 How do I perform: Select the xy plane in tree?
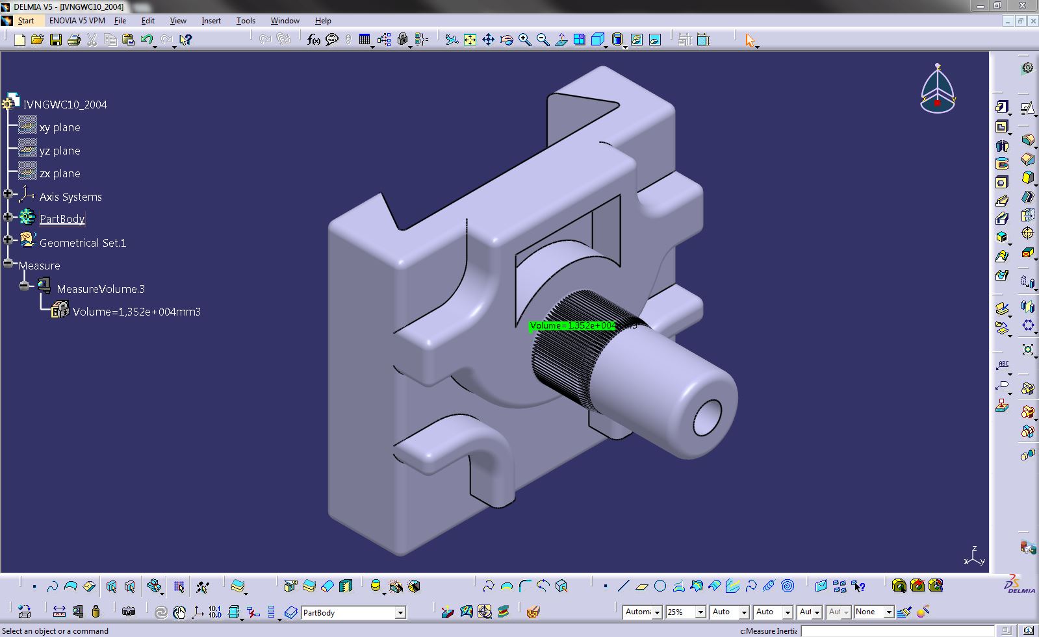point(60,127)
